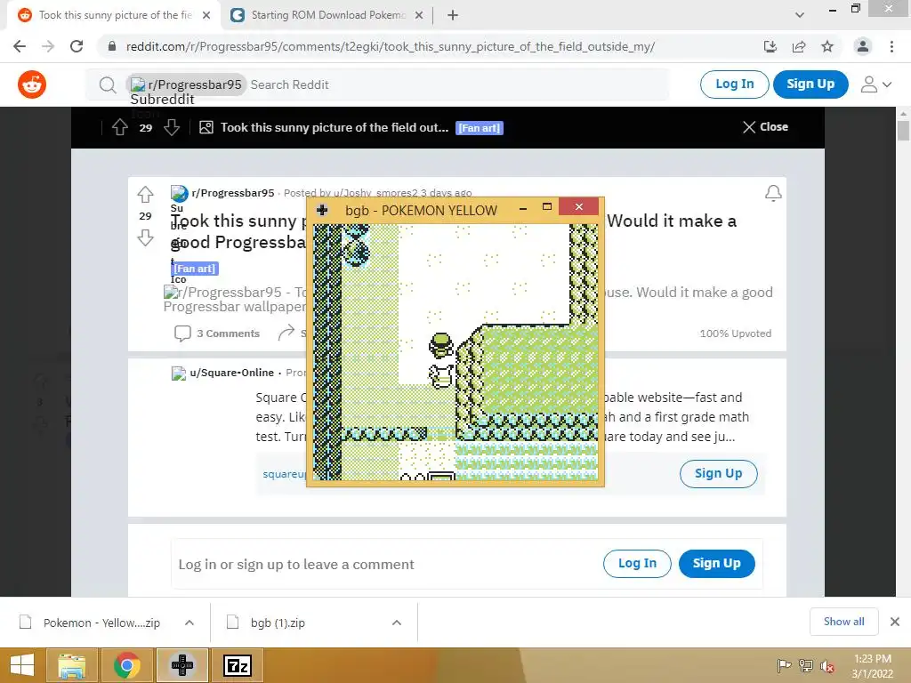This screenshot has height=683, width=911.
Task: Click the Pokemon Yellow game screen
Action: [455, 352]
